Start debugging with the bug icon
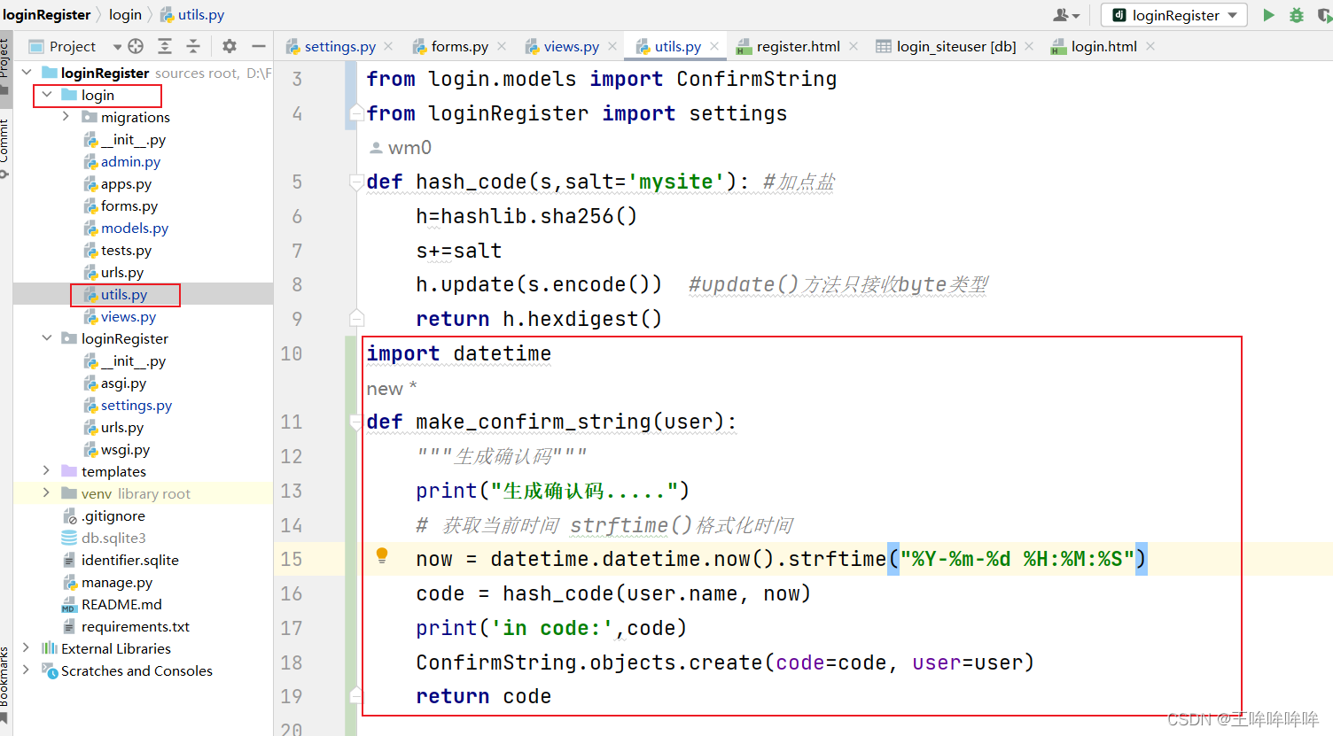 (1297, 15)
